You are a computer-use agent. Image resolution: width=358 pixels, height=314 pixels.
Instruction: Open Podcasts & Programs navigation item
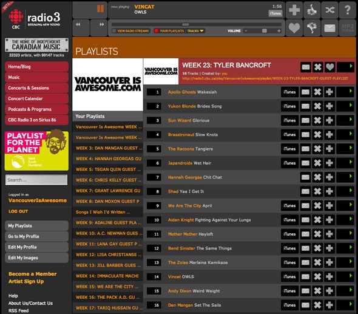click(x=36, y=109)
